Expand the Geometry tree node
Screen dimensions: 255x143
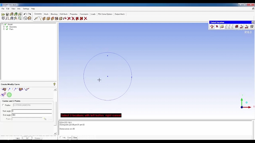[4, 27]
